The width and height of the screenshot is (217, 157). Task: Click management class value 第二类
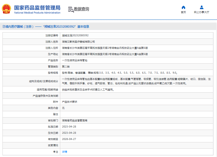coord(66,67)
